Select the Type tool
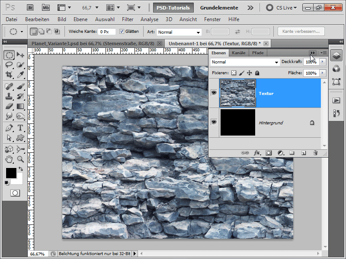The image size is (346, 259). coord(20,128)
